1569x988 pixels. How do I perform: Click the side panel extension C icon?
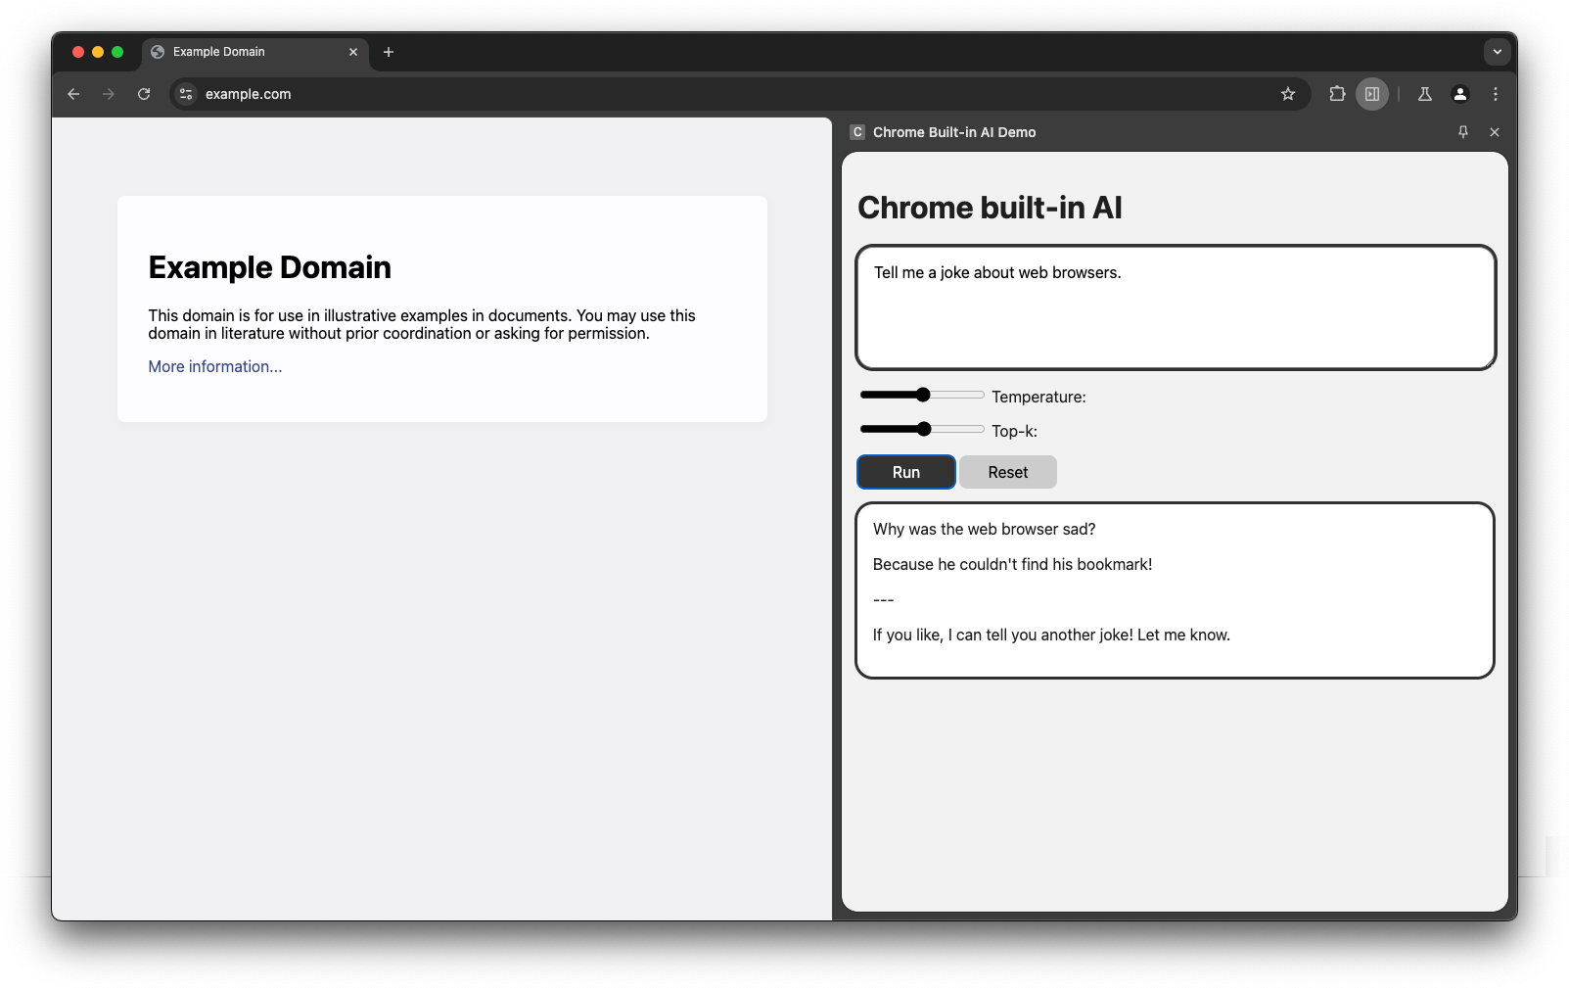pos(857,132)
